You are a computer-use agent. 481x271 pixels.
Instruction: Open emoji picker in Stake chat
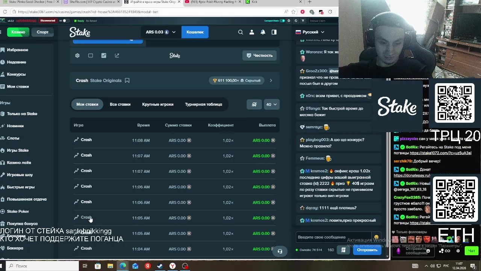point(376,237)
